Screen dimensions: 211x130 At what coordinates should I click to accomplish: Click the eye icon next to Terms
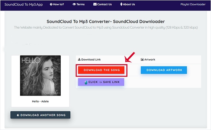[74, 4]
